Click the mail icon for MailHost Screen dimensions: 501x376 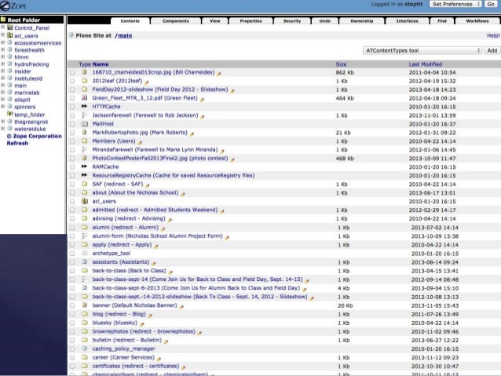(85, 123)
